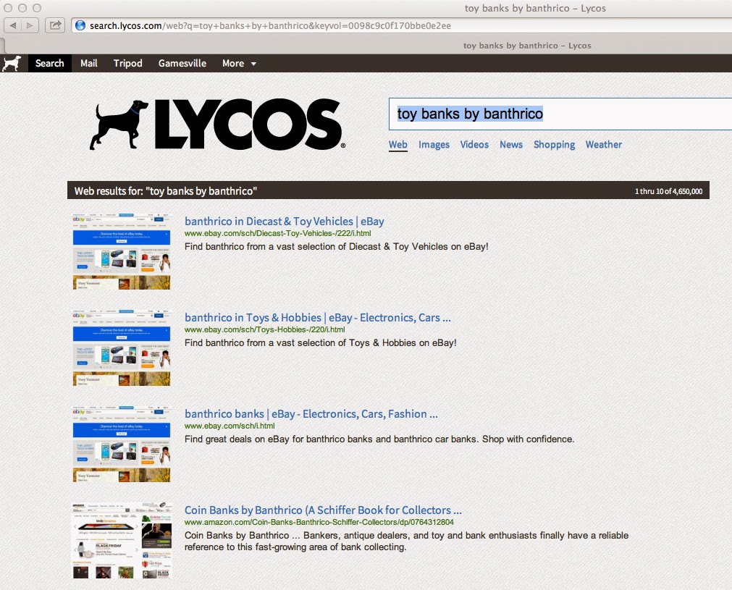
Task: Switch to Images search results
Action: click(434, 145)
